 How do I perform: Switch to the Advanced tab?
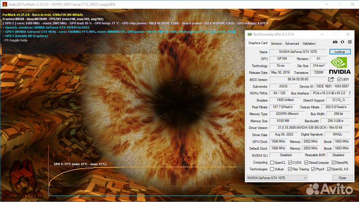[292, 43]
